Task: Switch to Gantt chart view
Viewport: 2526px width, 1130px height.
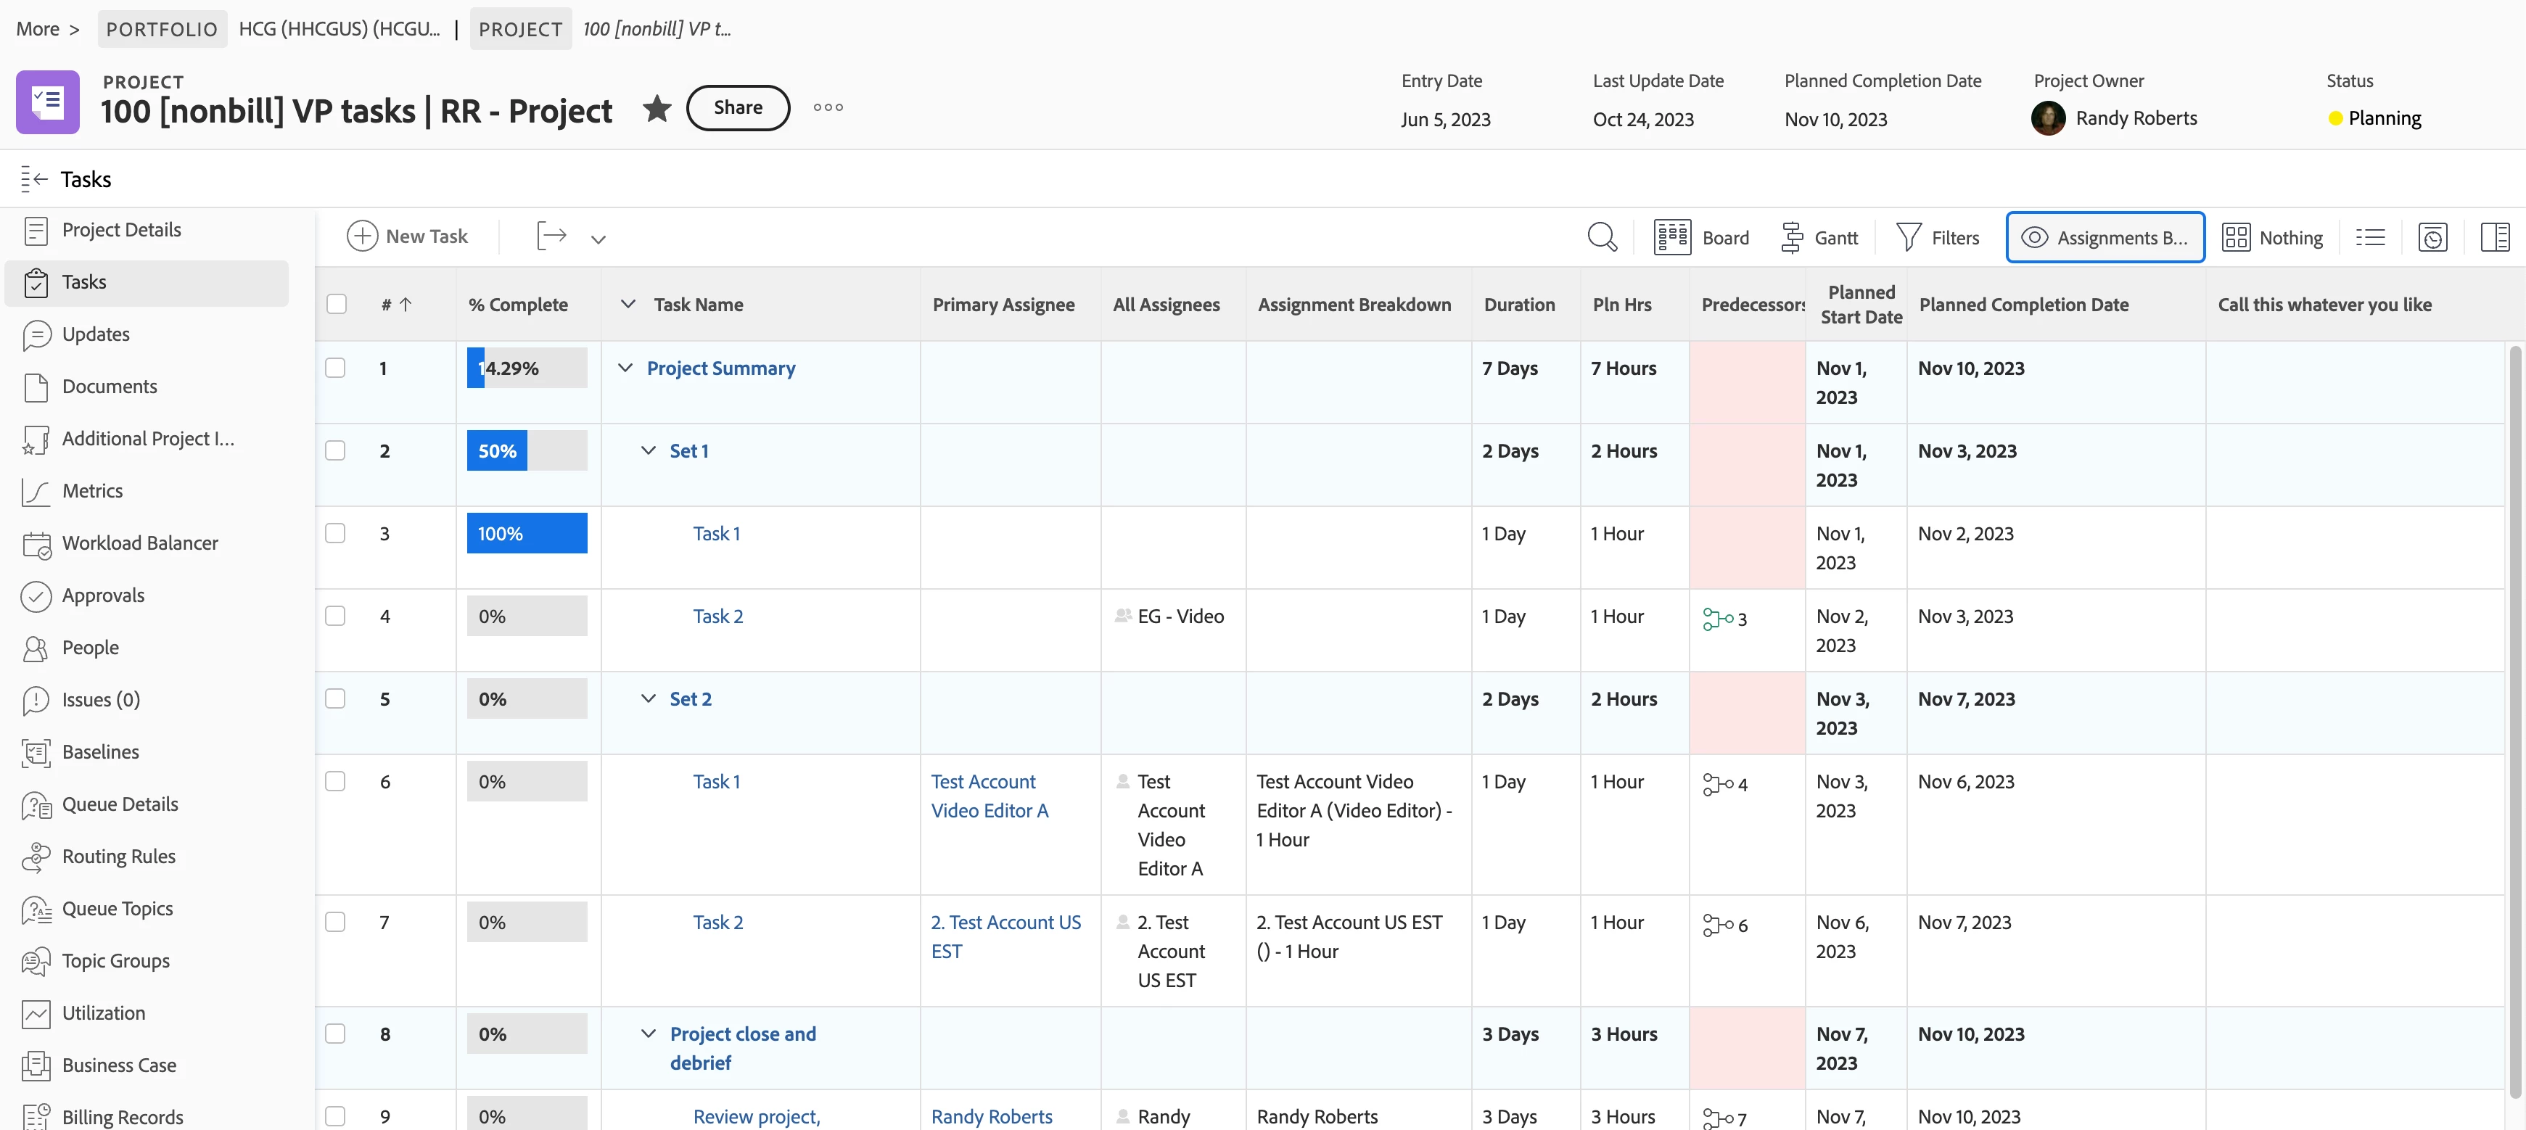Action: tap(1819, 237)
